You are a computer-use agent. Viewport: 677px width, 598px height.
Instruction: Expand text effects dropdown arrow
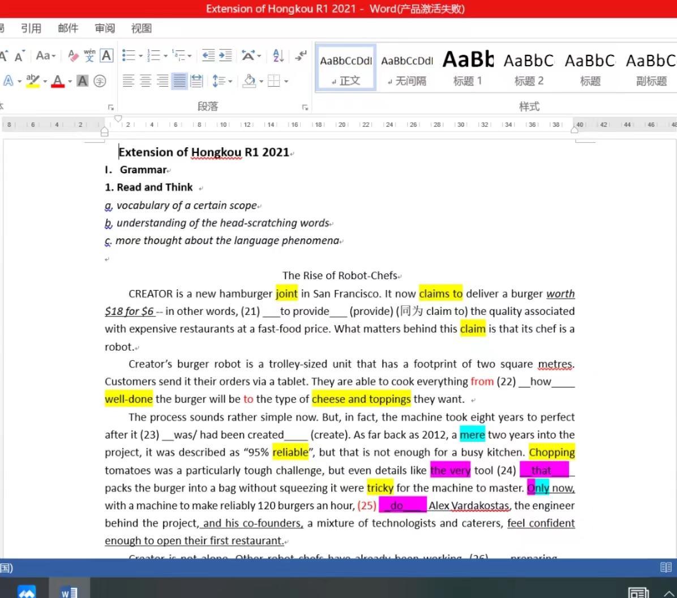(19, 81)
